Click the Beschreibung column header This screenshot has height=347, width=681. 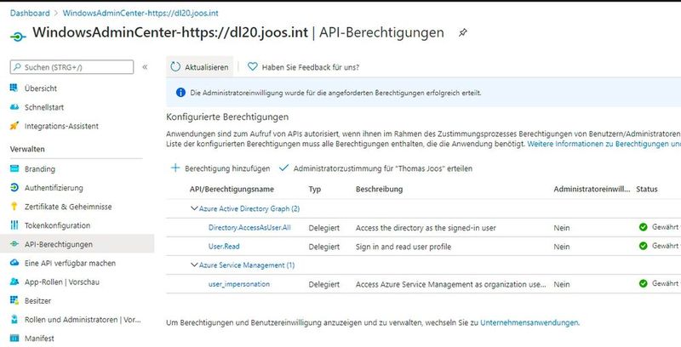tap(379, 189)
